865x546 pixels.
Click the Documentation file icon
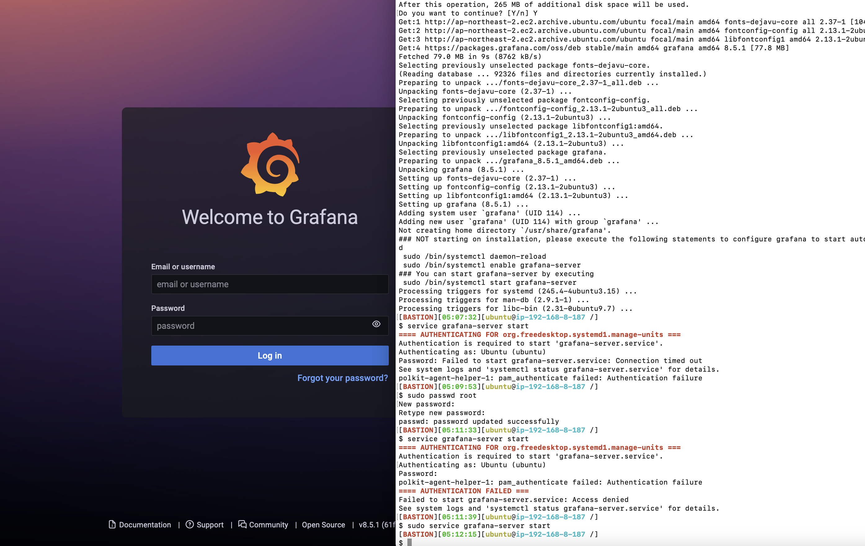(x=112, y=524)
